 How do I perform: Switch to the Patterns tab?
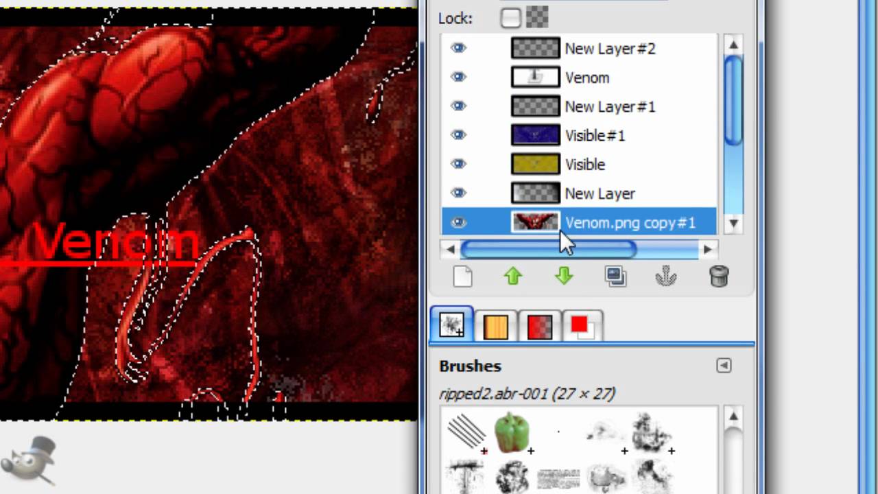click(495, 327)
